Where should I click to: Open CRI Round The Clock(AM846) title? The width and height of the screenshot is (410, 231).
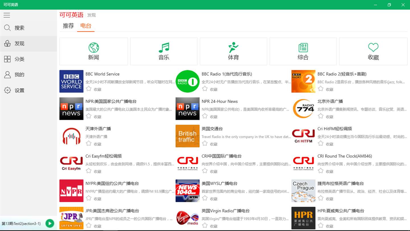point(345,156)
